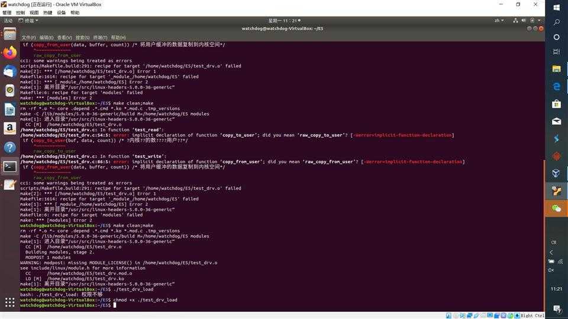This screenshot has width=568, height=319.
Task: Open VirtualBox 控制 menu
Action: tap(20, 12)
